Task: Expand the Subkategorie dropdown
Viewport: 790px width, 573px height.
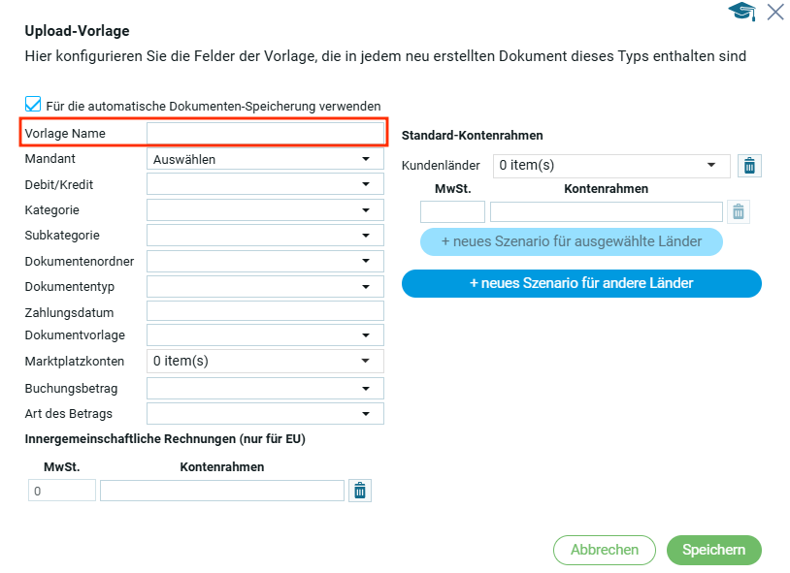Action: tap(265, 235)
